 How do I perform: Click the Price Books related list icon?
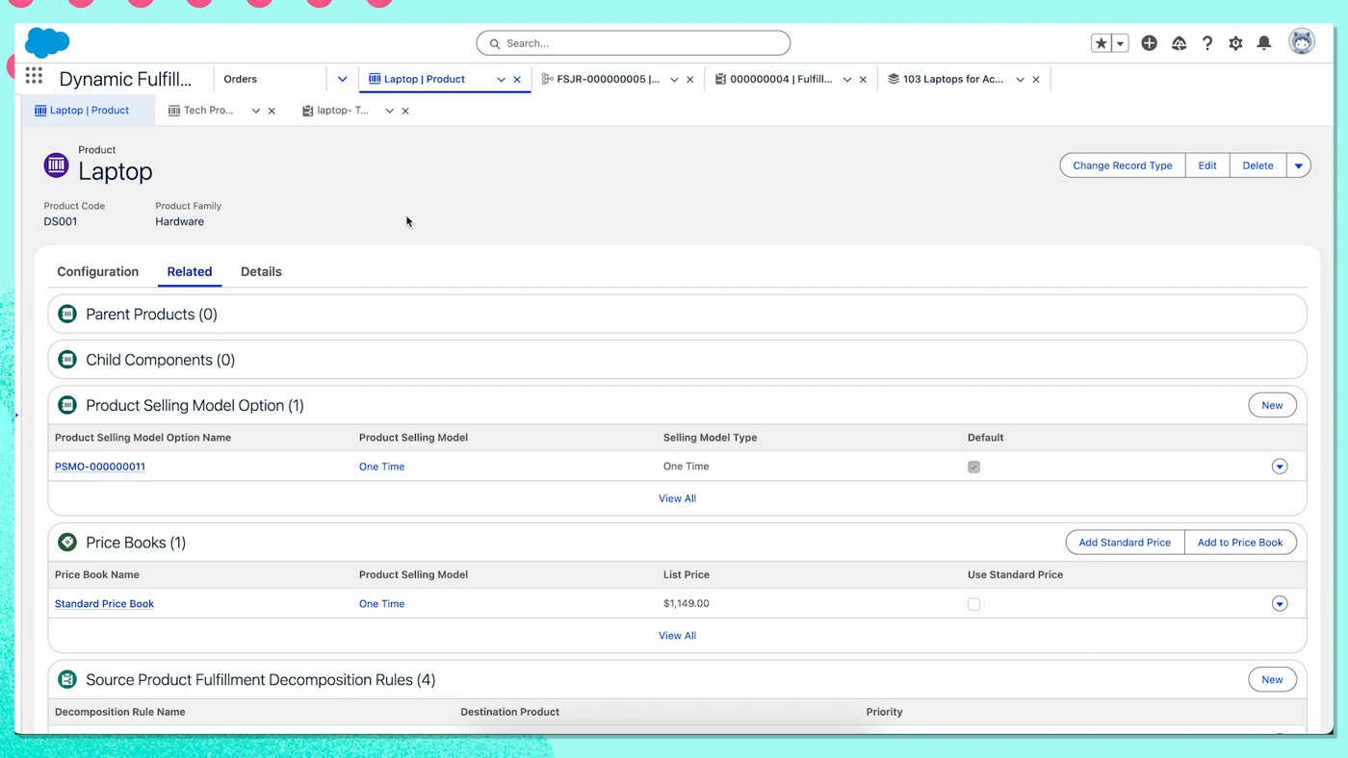(x=67, y=543)
